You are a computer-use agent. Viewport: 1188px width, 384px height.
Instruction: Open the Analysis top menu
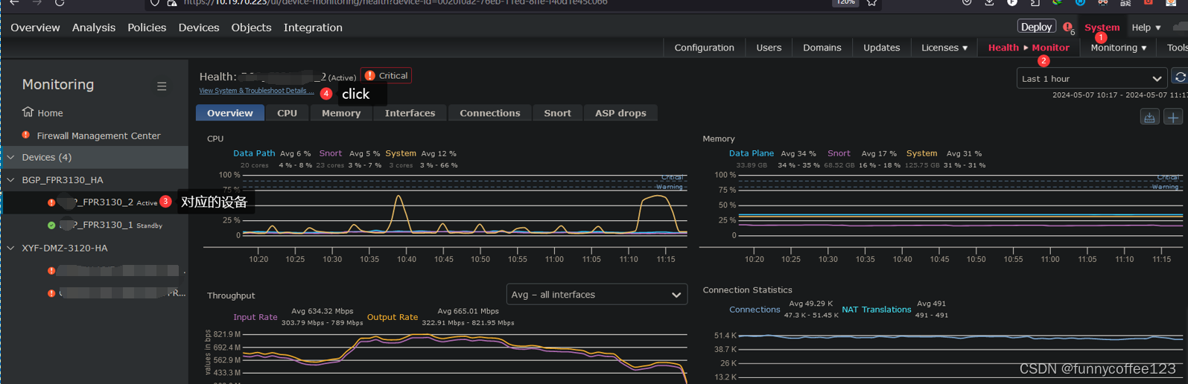(x=94, y=28)
